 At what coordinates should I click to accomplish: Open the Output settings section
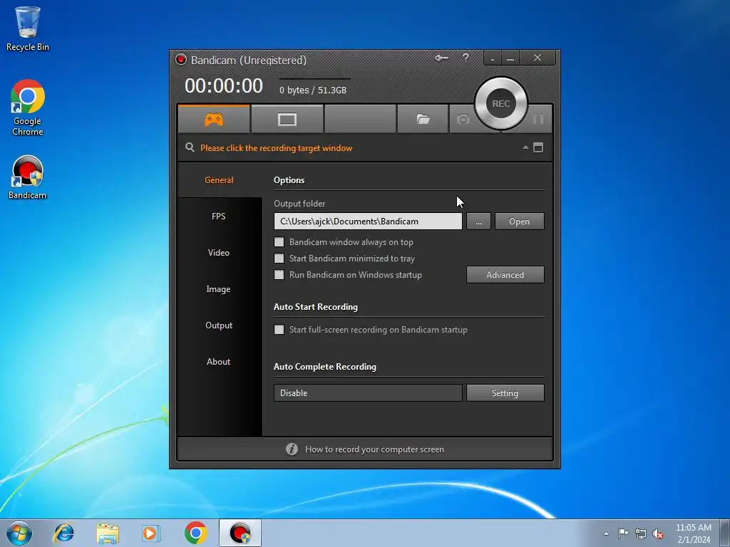coord(218,325)
